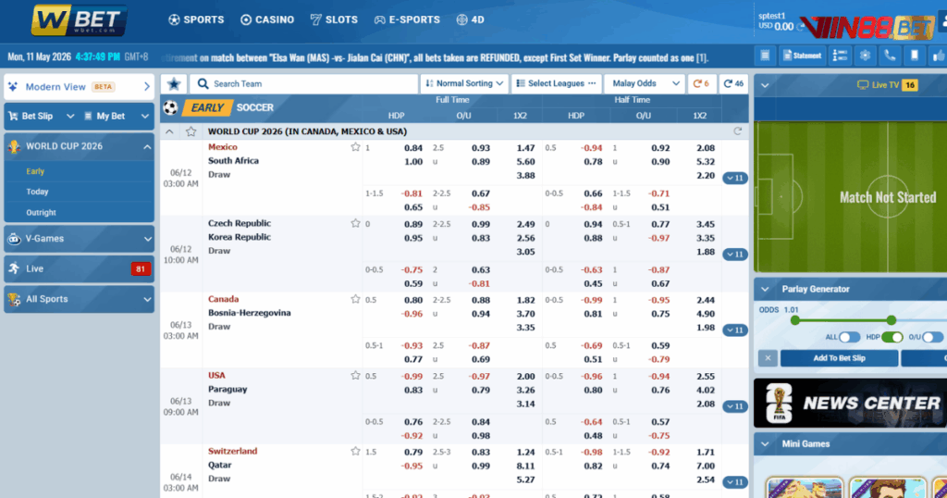Expand the Bet Slip panel
The height and width of the screenshot is (498, 947).
click(x=41, y=116)
